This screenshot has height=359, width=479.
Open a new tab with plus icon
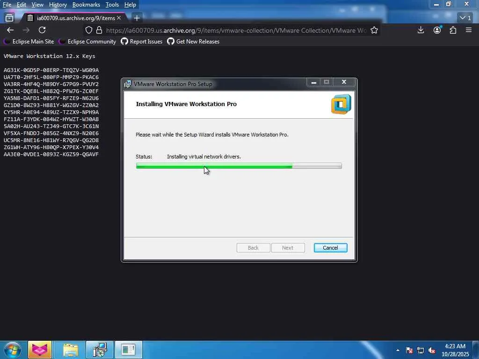click(137, 18)
